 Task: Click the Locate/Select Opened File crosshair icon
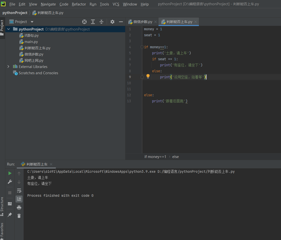click(84, 22)
